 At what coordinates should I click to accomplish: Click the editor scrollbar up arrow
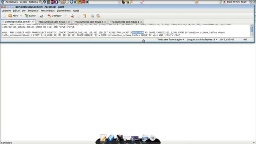252,26
